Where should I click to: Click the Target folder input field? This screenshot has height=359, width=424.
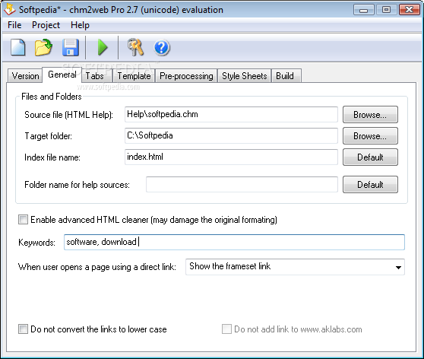[x=231, y=135]
